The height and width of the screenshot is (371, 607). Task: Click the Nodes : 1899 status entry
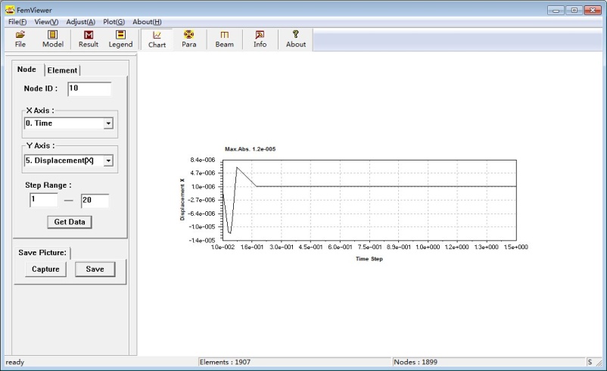click(x=416, y=362)
